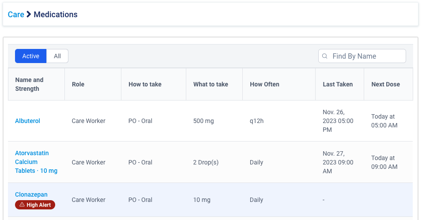422x220 pixels.
Task: Open the Albuterol medication details
Action: (27, 121)
